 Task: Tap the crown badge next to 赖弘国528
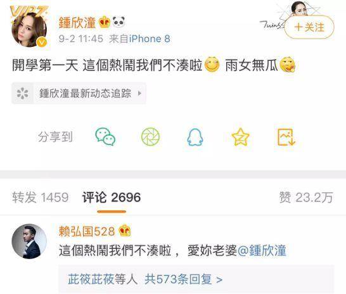(125, 231)
